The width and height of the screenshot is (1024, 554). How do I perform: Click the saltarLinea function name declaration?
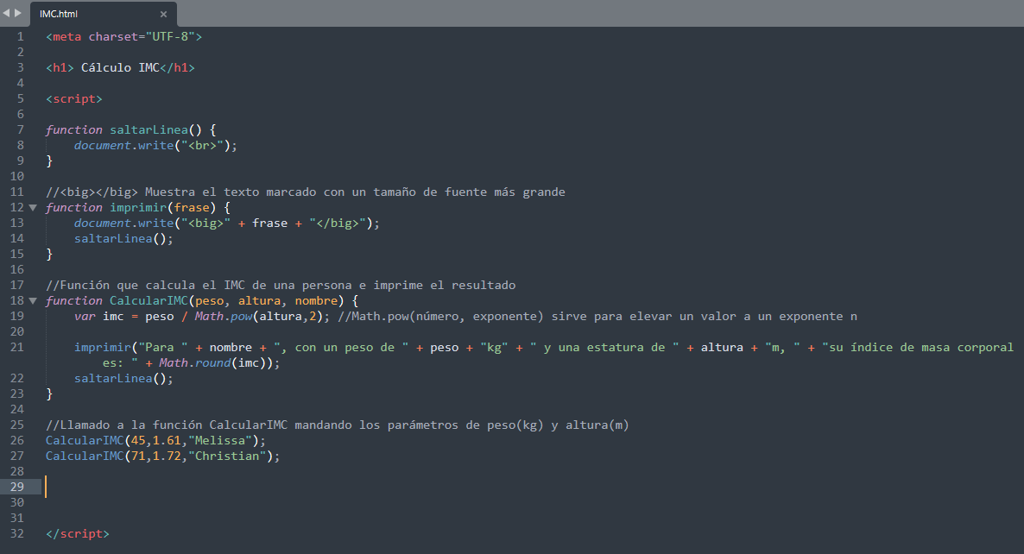149,129
